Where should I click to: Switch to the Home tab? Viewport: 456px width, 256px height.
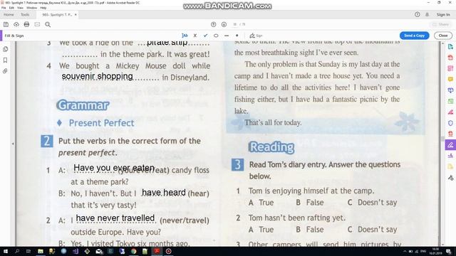9,14
